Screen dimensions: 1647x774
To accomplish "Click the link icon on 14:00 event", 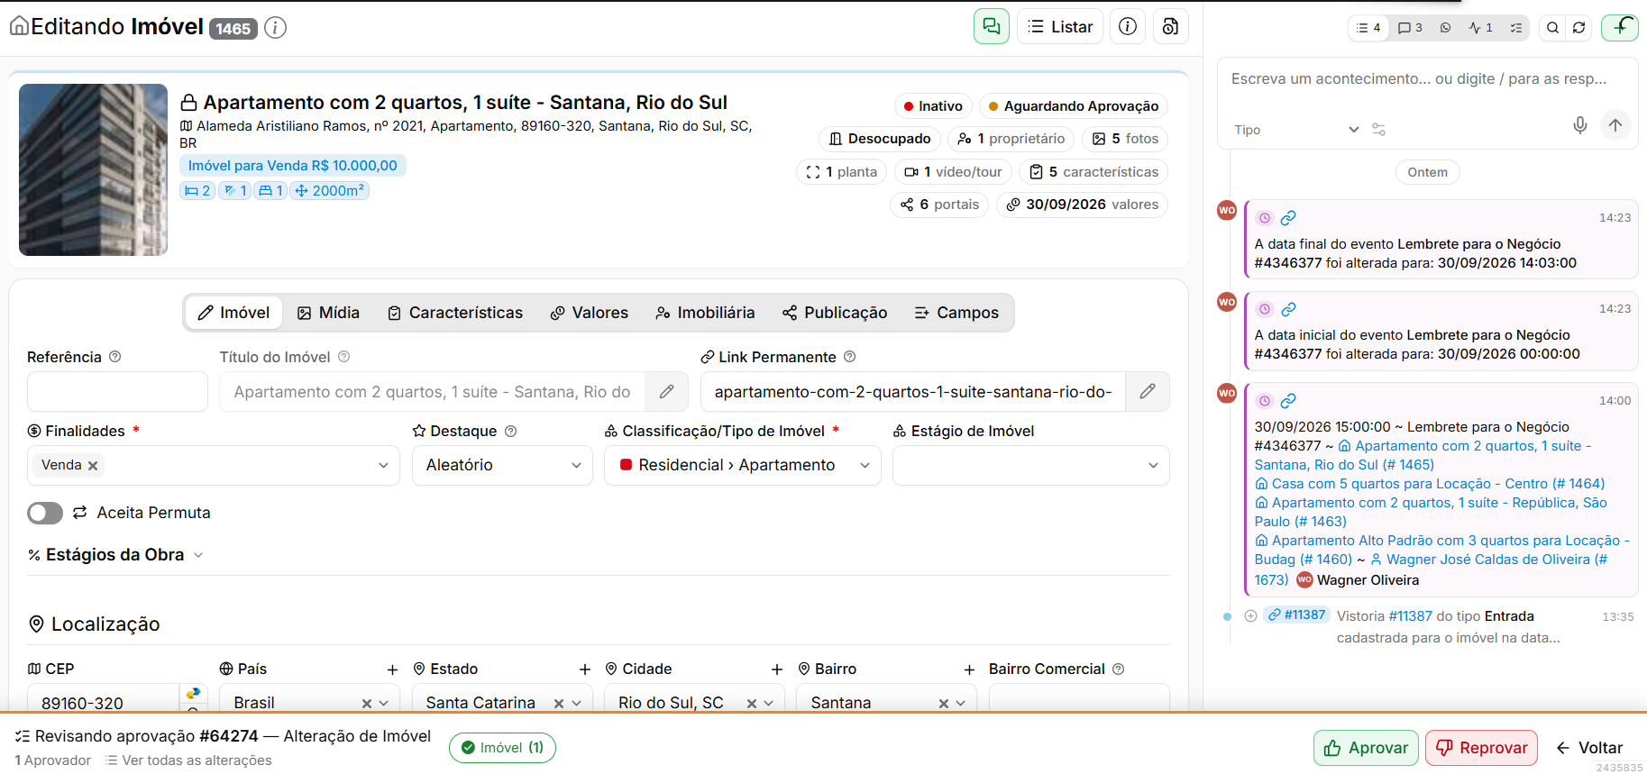I will pos(1288,401).
